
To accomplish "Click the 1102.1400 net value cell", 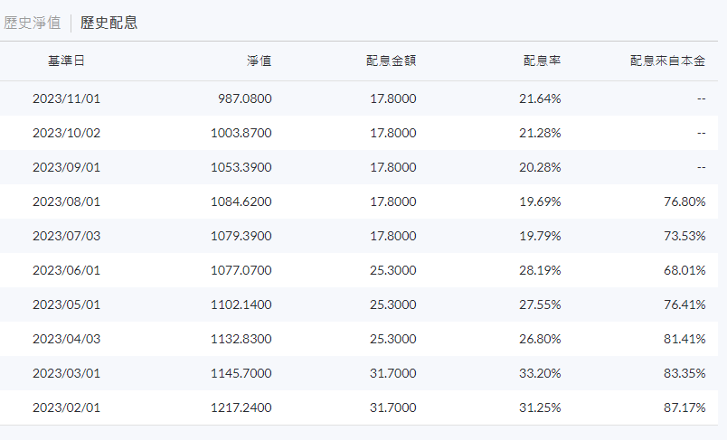I will pyautogui.click(x=241, y=304).
